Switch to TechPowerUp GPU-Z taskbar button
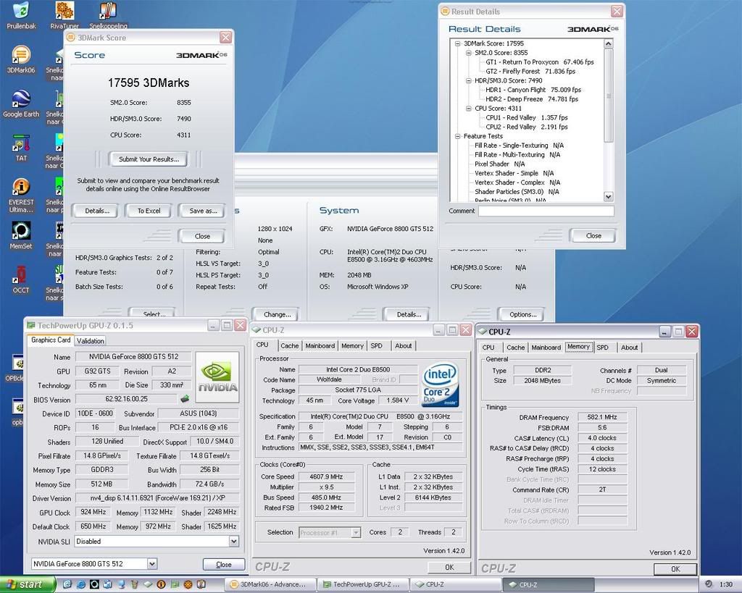Viewport: 742px width, 593px height. coord(362,584)
